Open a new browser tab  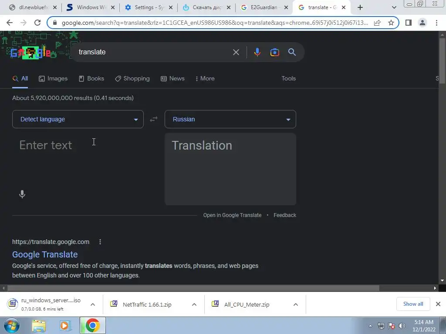tap(360, 7)
